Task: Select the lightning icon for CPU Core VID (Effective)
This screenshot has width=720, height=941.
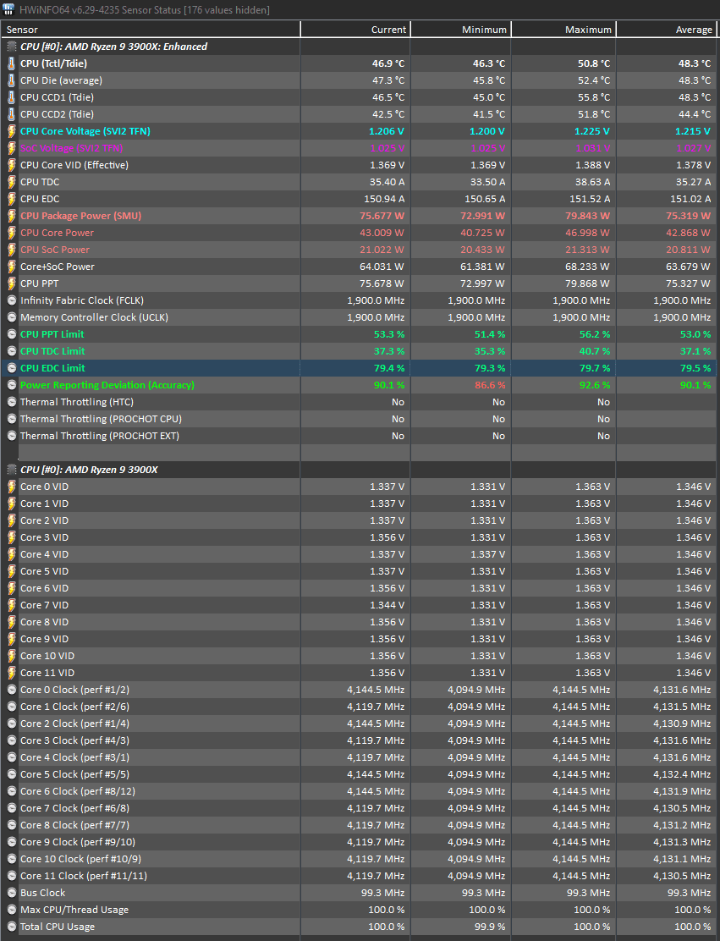Action: [x=11, y=165]
